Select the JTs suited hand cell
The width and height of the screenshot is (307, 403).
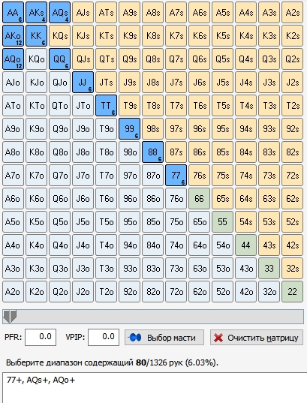(x=106, y=83)
